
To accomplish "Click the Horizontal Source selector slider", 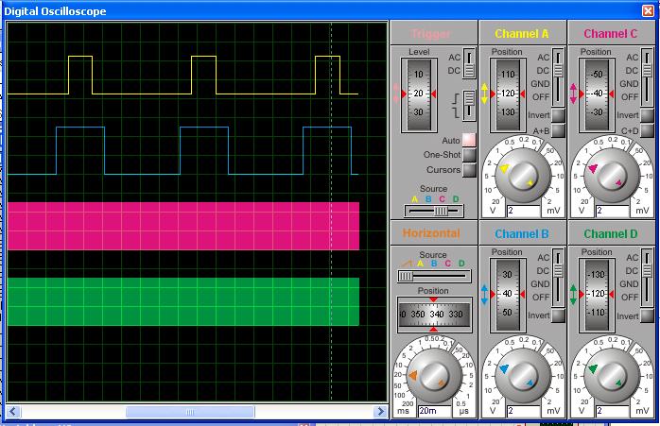I will (x=434, y=277).
